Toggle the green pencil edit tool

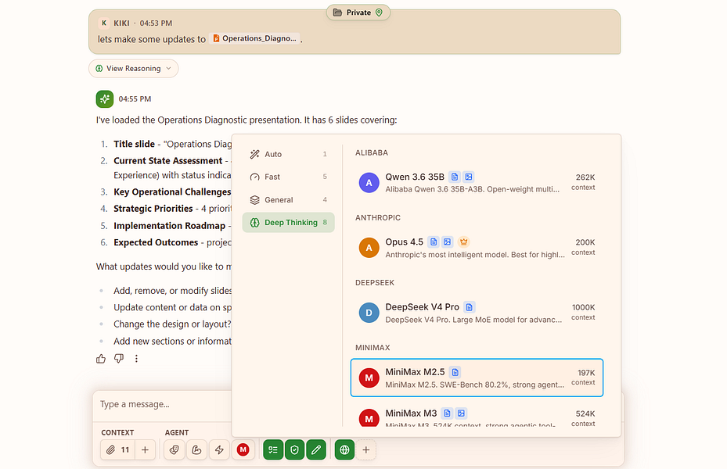click(316, 449)
